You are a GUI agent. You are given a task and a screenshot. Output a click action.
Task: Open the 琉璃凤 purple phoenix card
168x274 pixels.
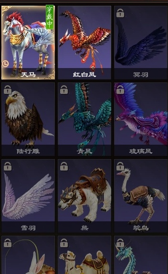pos(141,119)
